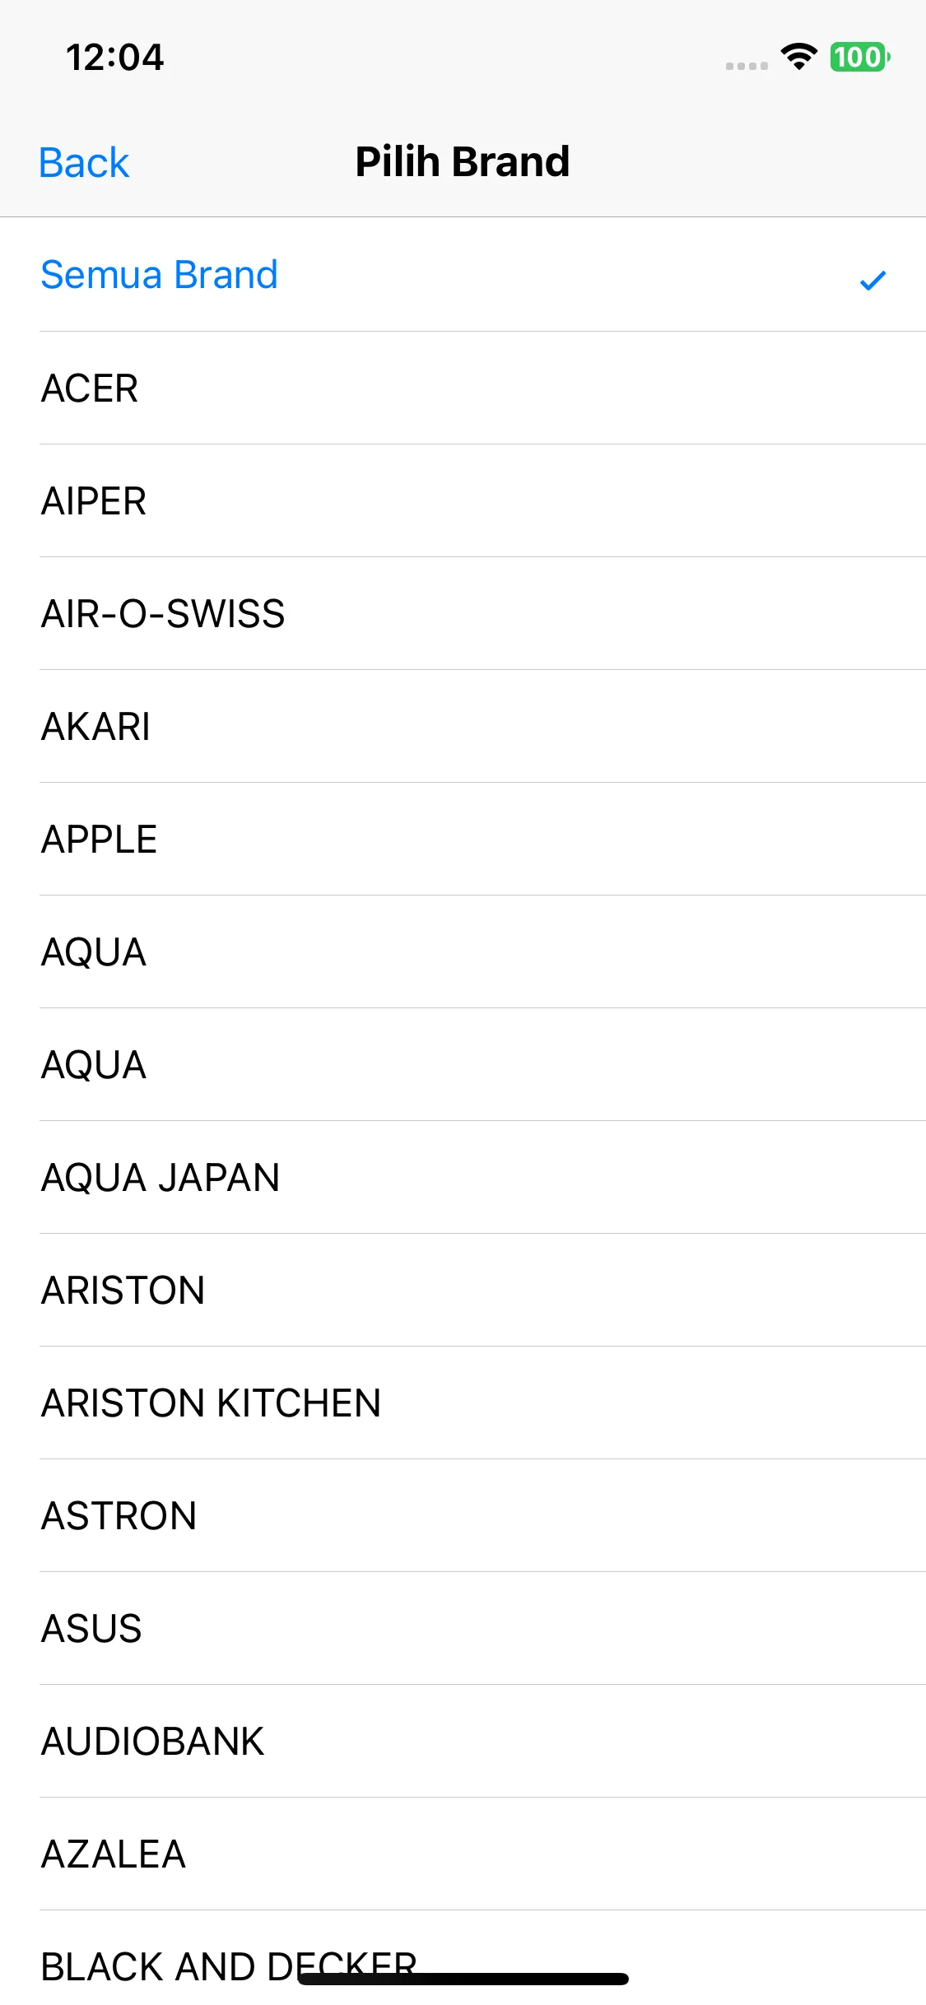Choose ACER from the brand list
The height and width of the screenshot is (2005, 926).
(463, 388)
